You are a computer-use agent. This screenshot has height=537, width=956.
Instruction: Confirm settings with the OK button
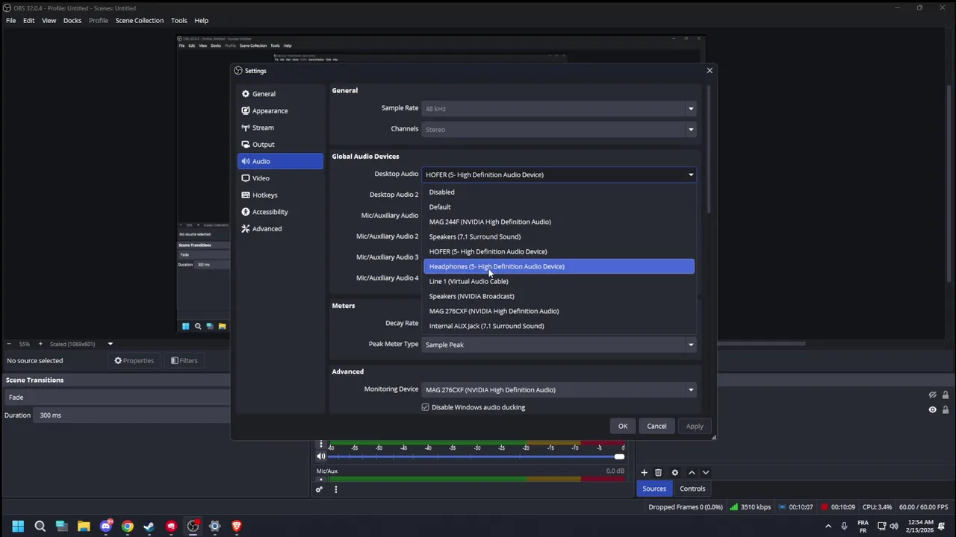coord(623,426)
